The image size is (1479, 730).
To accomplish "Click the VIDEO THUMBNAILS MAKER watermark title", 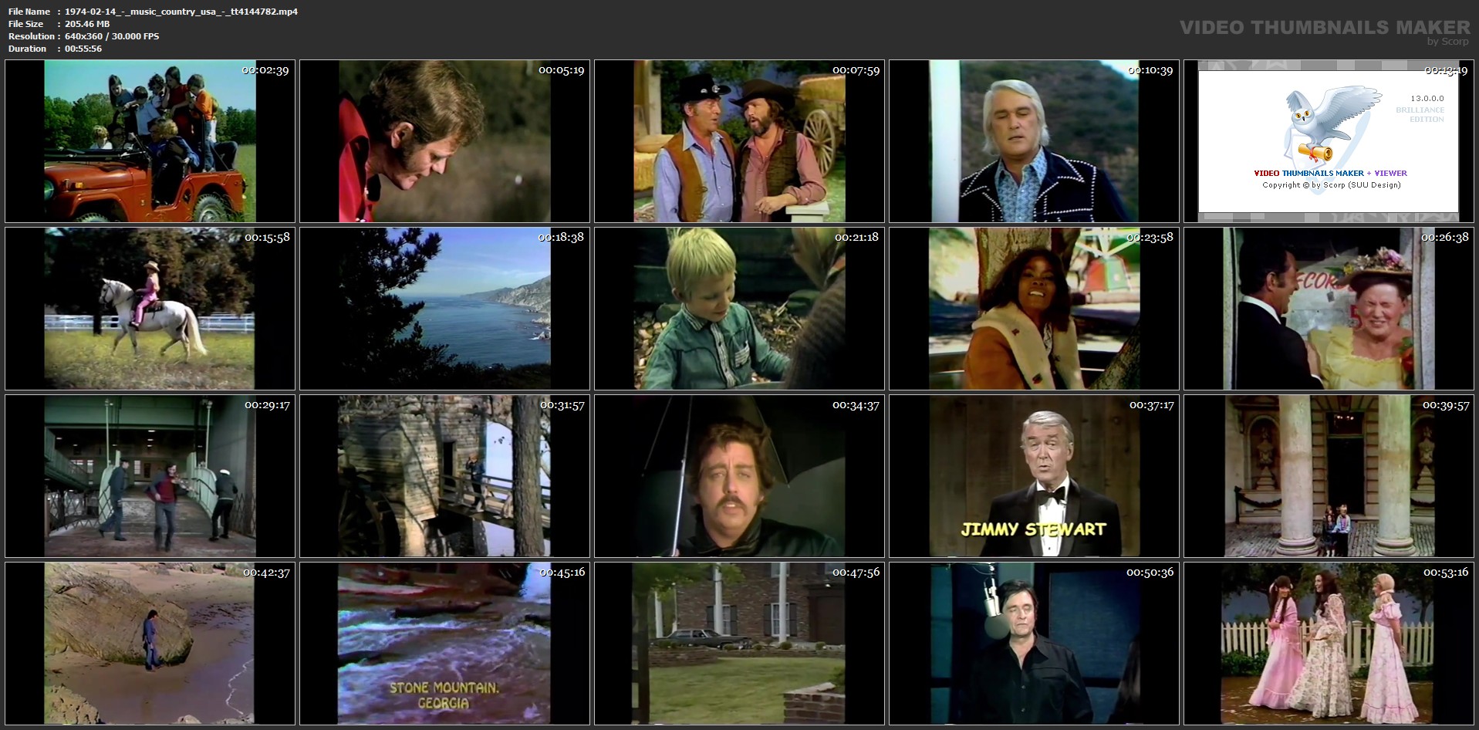I will click(1324, 27).
